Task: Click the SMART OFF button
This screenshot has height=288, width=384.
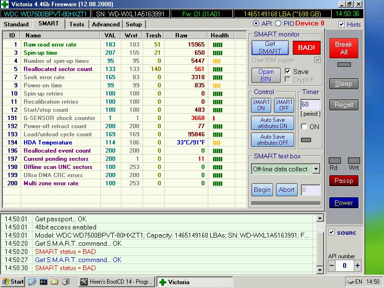Action: point(284,105)
